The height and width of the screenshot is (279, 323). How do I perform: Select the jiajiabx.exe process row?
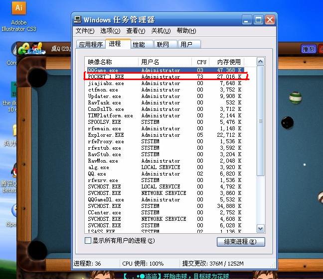tap(164, 83)
